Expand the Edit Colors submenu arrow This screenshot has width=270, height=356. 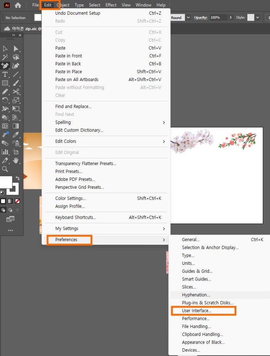click(164, 141)
